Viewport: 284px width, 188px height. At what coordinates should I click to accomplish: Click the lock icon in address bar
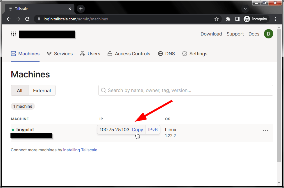(x=39, y=19)
